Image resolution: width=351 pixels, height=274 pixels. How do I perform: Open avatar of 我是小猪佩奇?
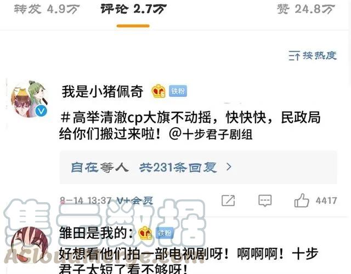click(x=29, y=99)
